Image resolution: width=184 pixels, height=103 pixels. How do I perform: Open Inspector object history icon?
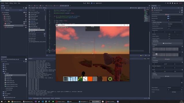tap(182, 8)
